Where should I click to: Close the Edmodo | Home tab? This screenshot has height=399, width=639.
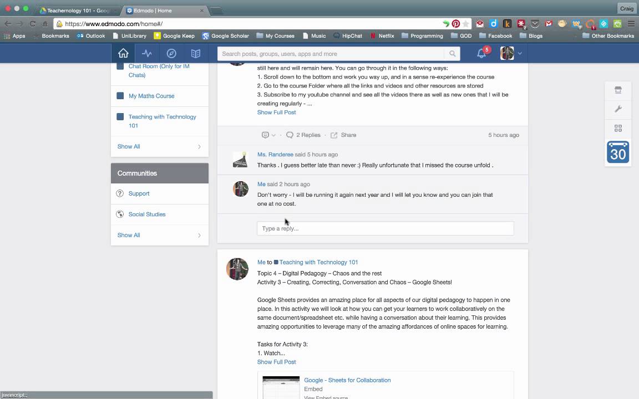pos(202,11)
